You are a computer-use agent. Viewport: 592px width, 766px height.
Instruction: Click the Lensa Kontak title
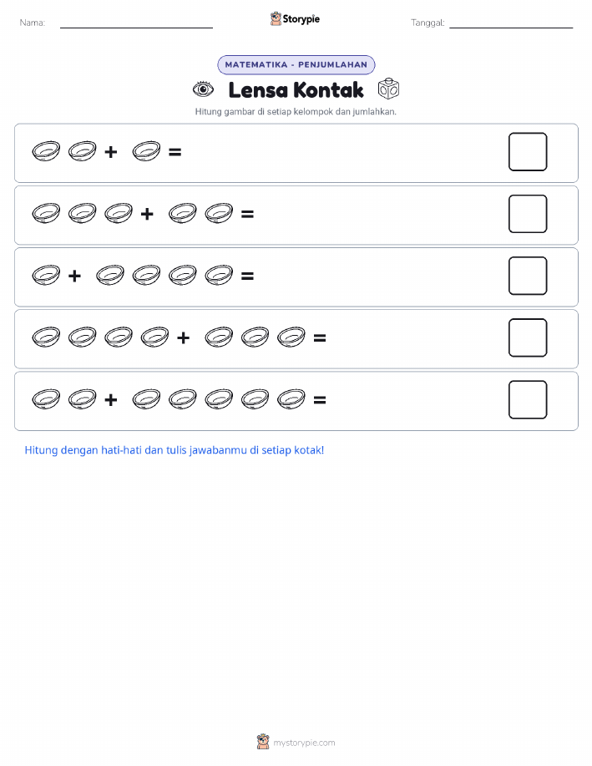[296, 90]
